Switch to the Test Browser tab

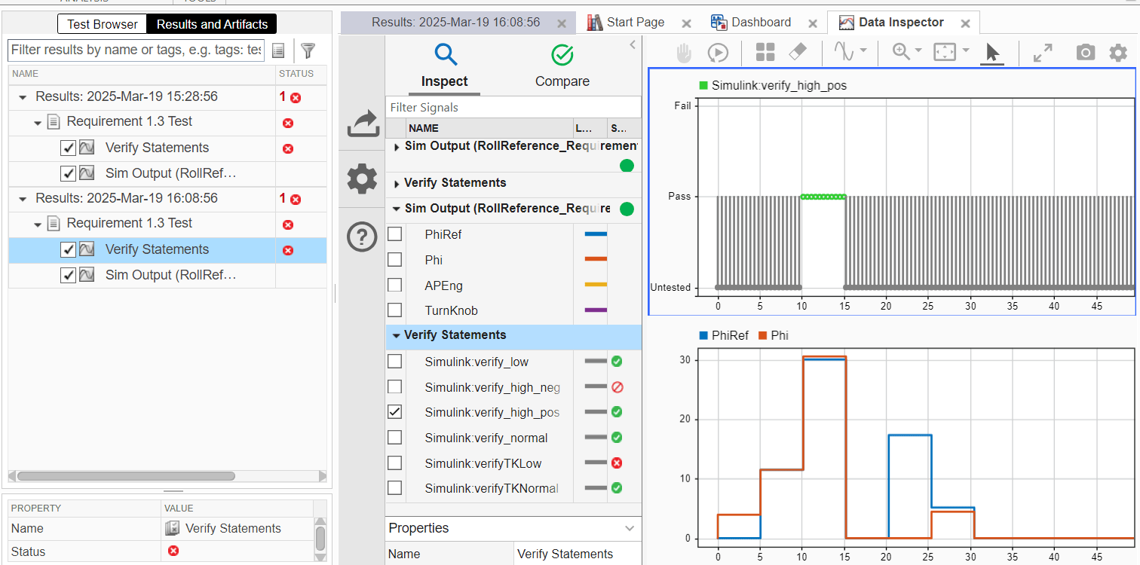(x=103, y=24)
